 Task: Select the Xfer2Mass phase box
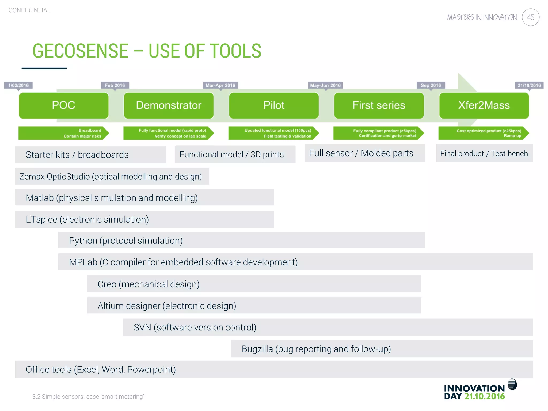tap(484, 105)
